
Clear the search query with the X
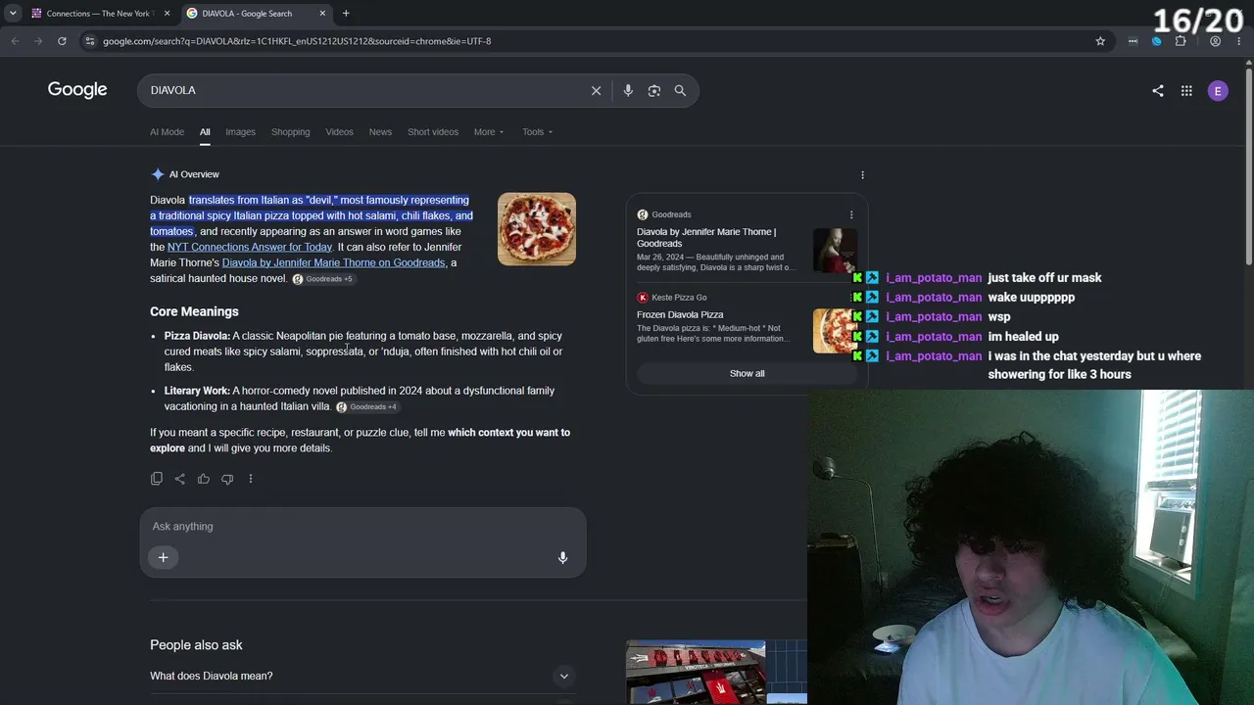596,90
